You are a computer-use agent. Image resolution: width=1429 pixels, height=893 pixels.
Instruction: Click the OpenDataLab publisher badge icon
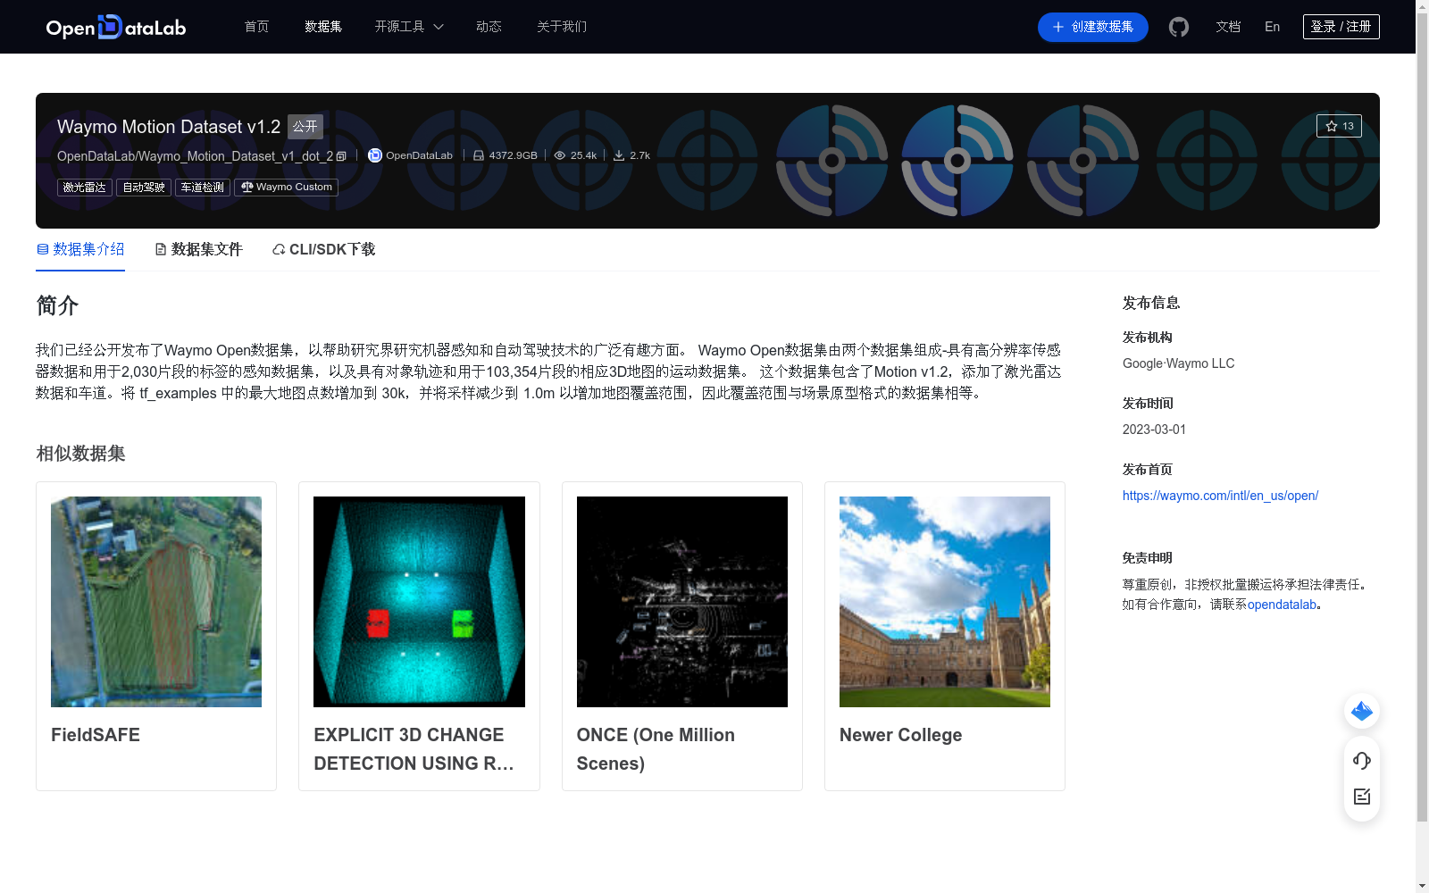[374, 155]
